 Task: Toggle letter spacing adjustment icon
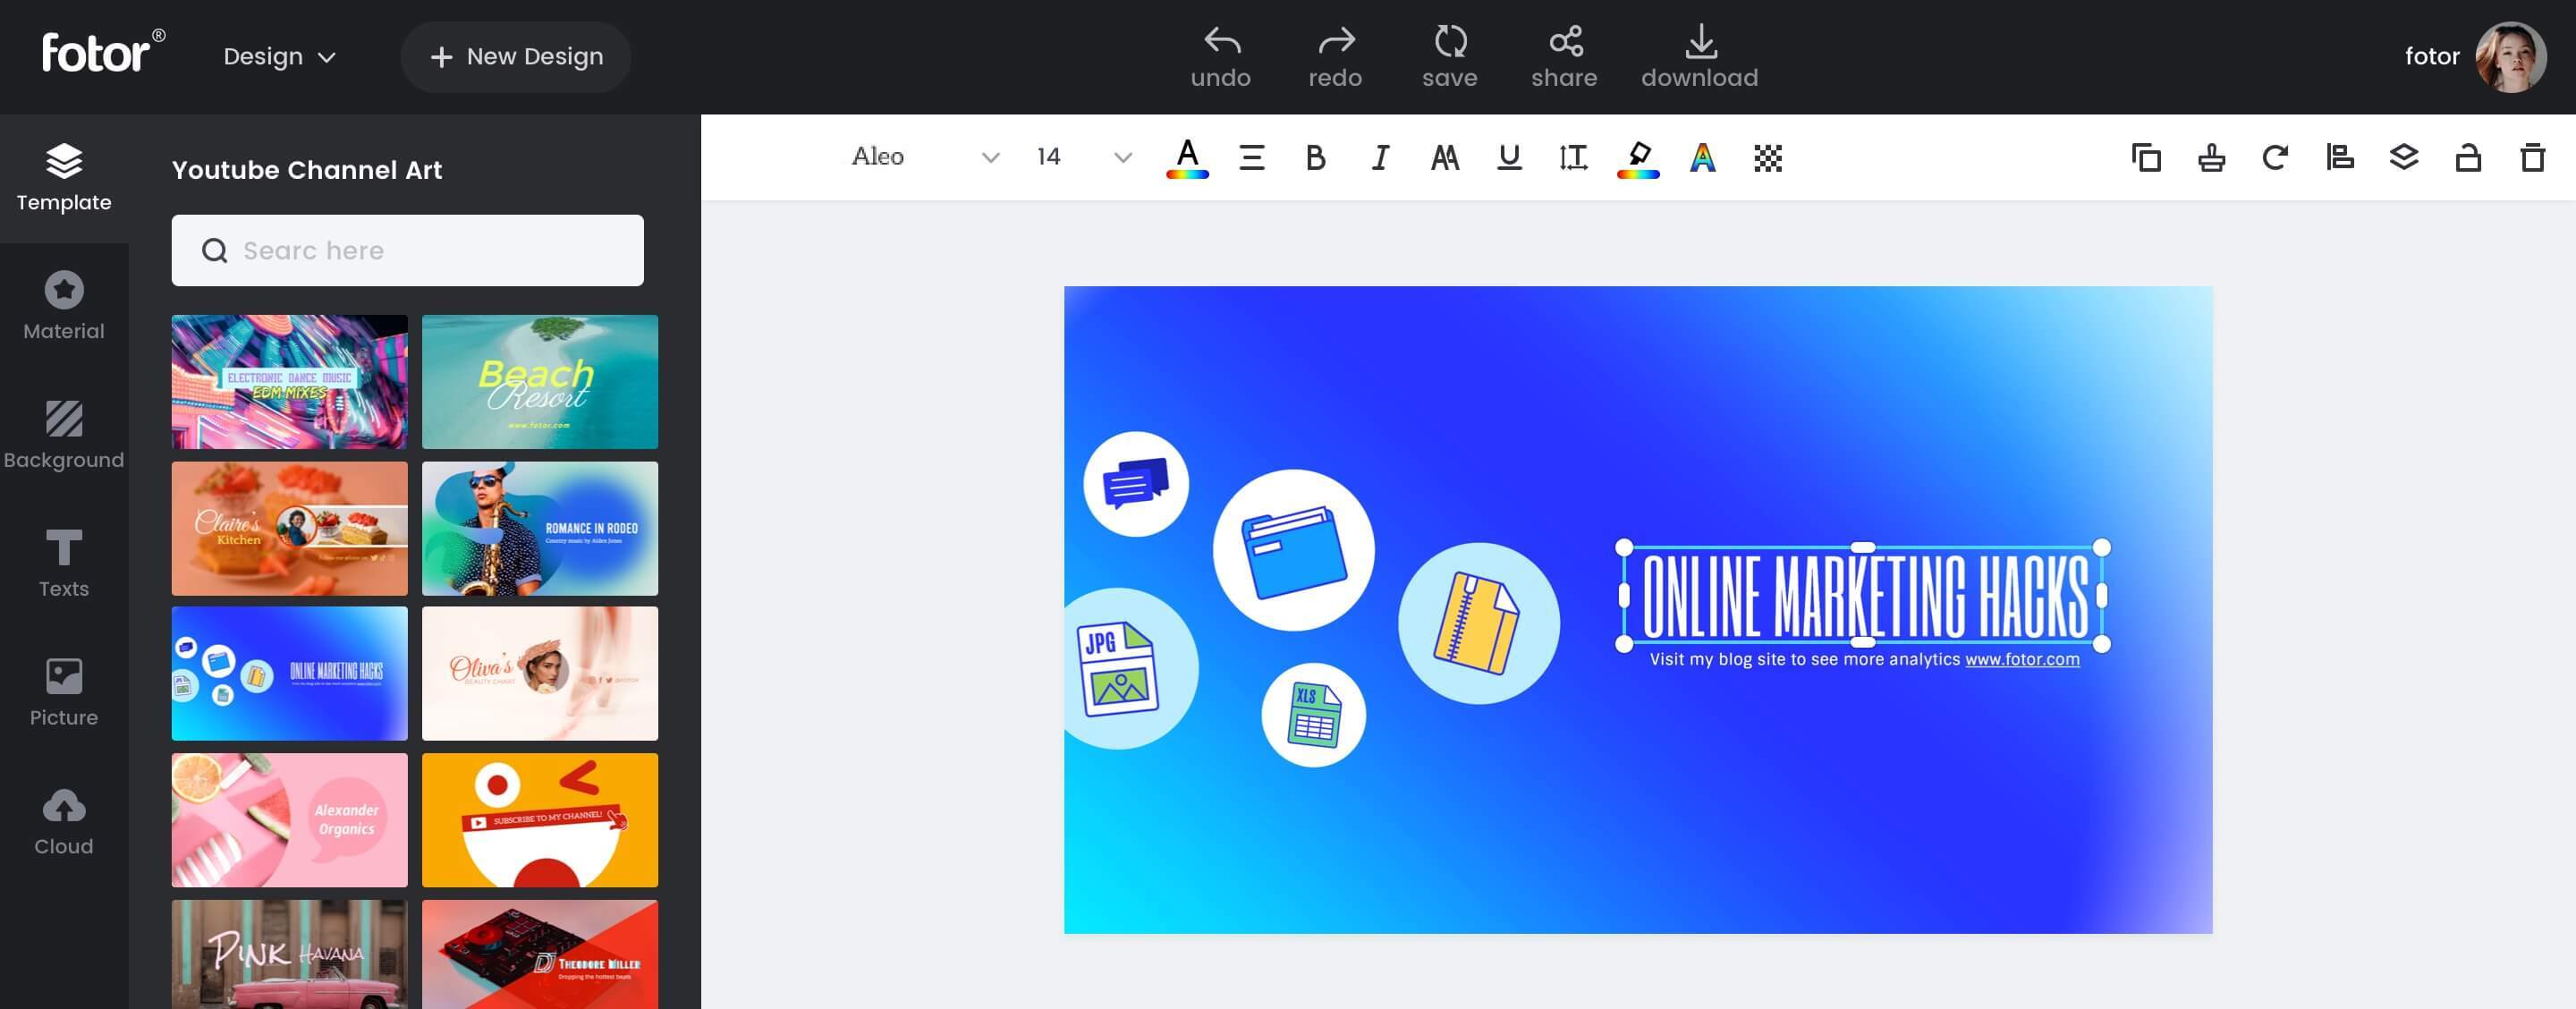tap(1572, 157)
